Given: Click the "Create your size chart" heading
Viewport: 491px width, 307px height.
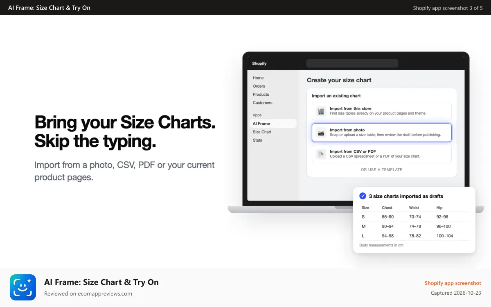Looking at the screenshot, I should [339, 80].
